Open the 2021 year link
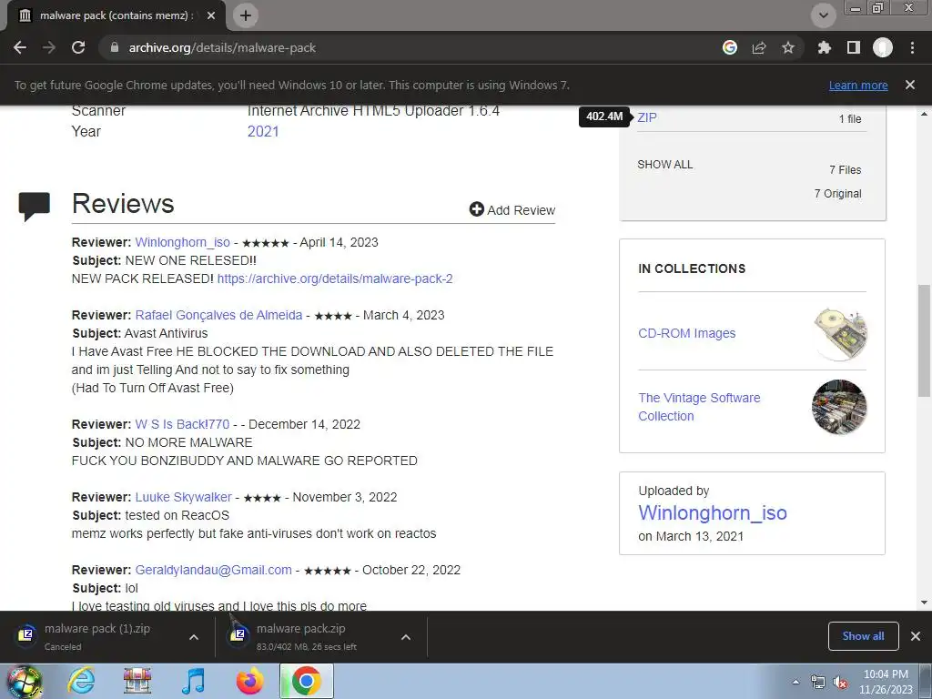The image size is (932, 699). (x=263, y=131)
